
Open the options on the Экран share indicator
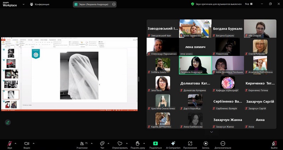(x=114, y=4)
